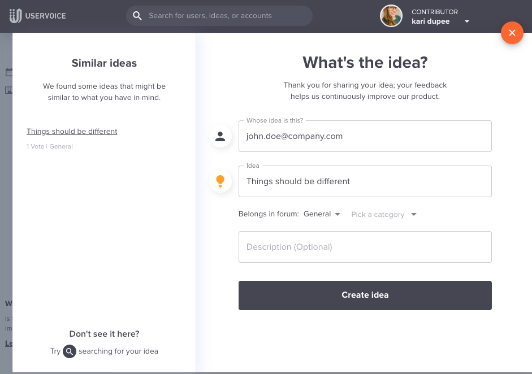
Task: Open kari dupee's profile avatar
Action: (391, 16)
